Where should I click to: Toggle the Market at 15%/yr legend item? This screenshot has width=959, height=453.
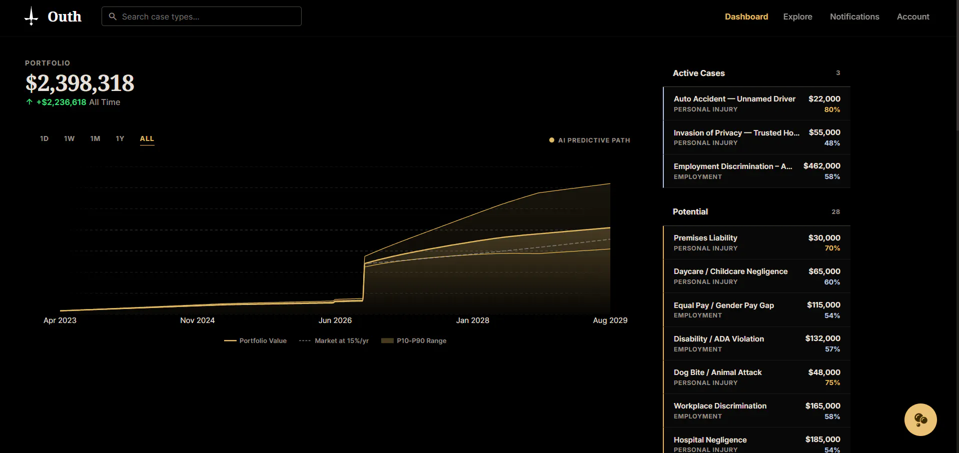tap(334, 341)
